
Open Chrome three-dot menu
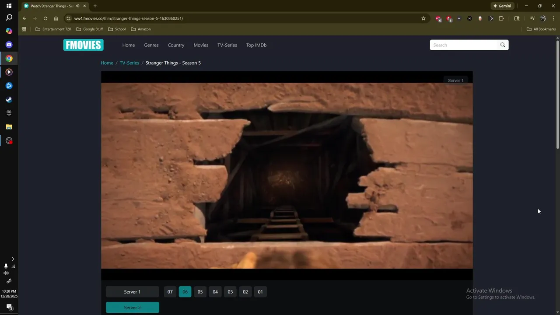(553, 18)
